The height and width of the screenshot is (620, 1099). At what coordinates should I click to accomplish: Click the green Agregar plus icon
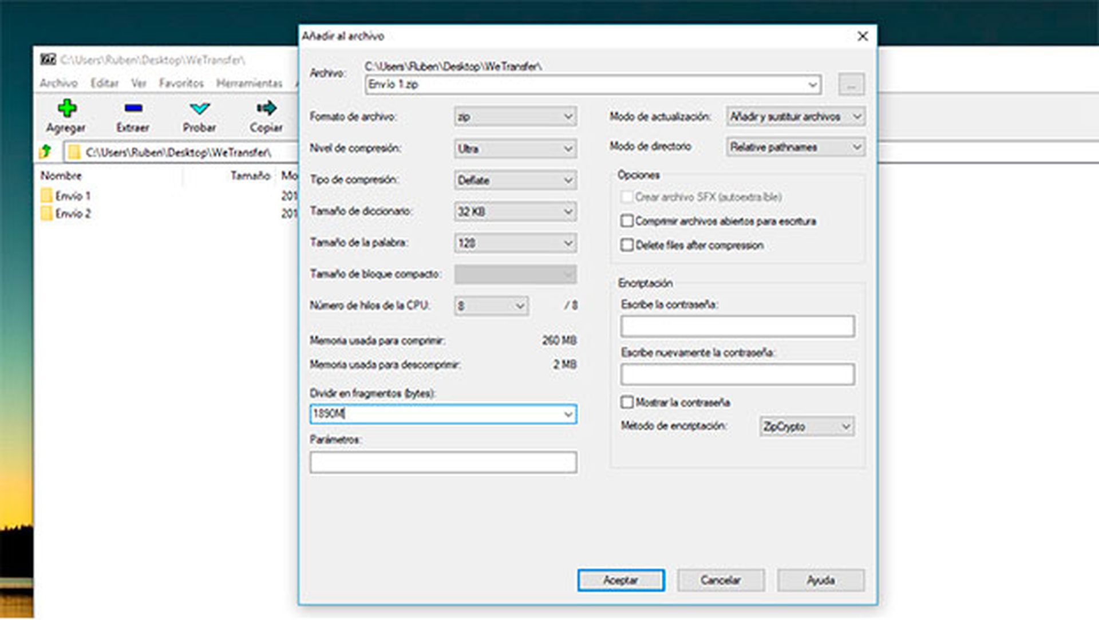coord(67,108)
